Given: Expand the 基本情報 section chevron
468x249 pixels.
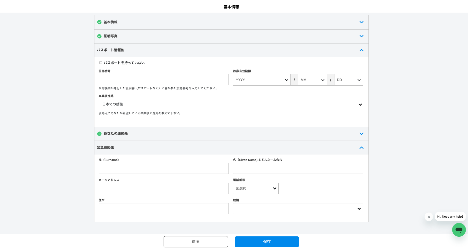Looking at the screenshot, I should click(x=362, y=22).
